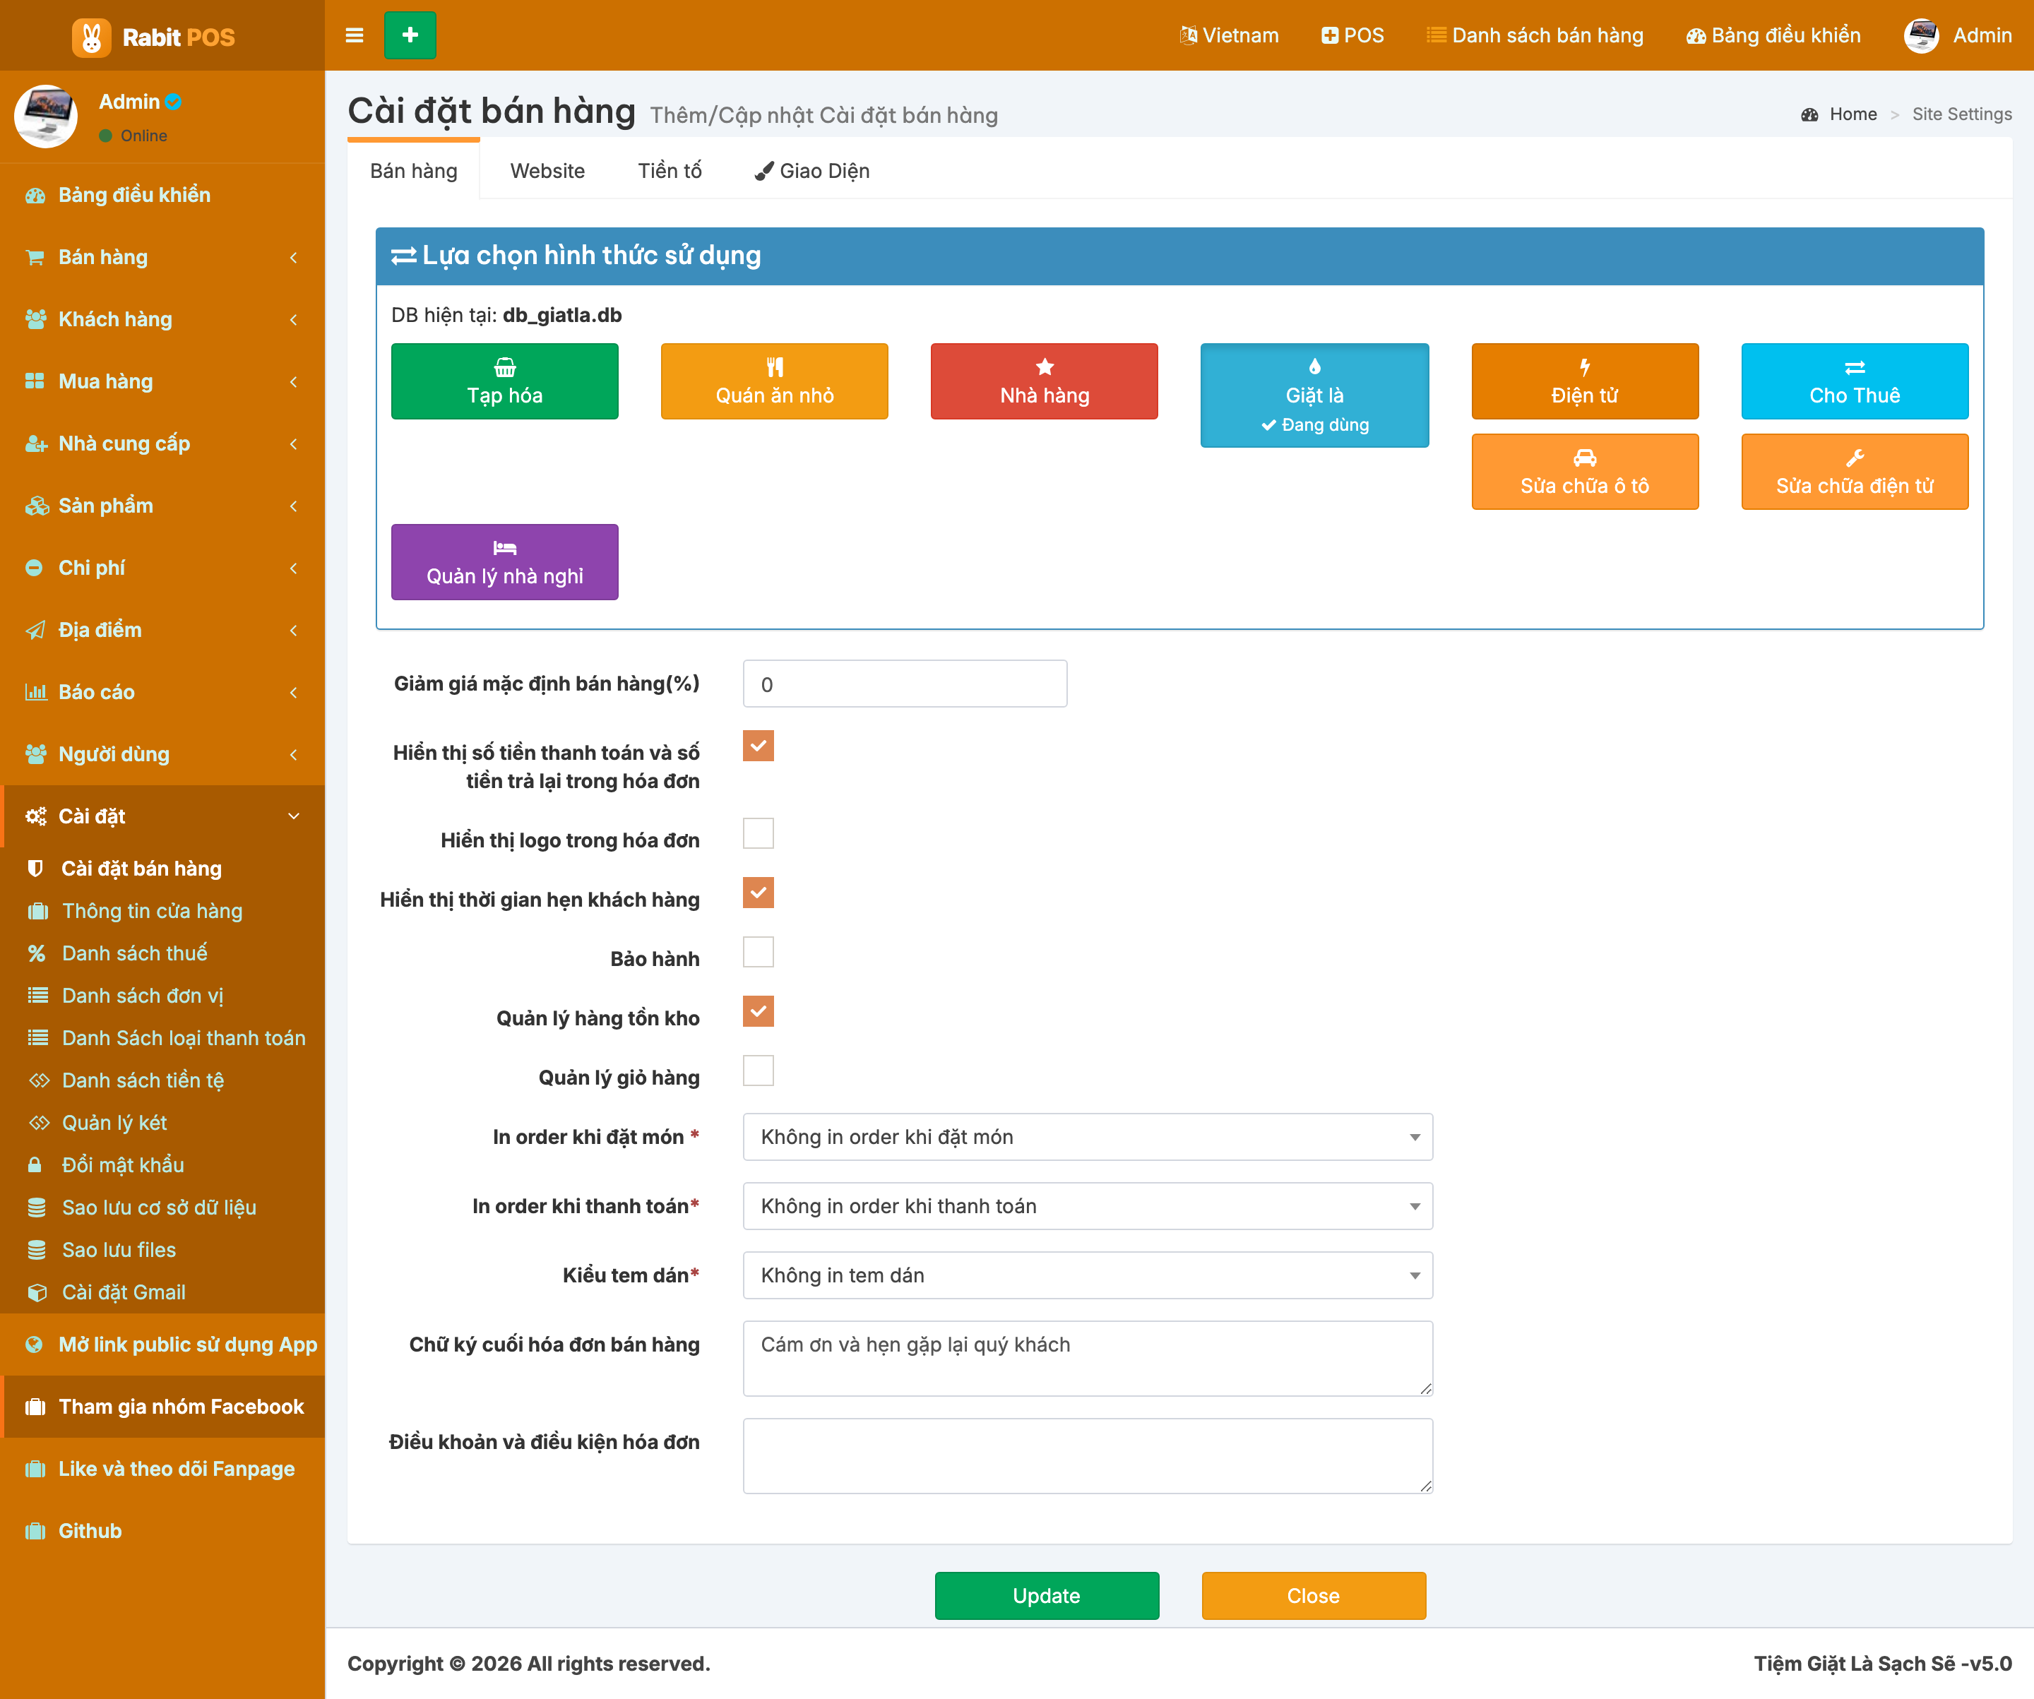Expand the Khách hàng sidebar menu chevron
This screenshot has height=1699, width=2034.
coord(294,320)
